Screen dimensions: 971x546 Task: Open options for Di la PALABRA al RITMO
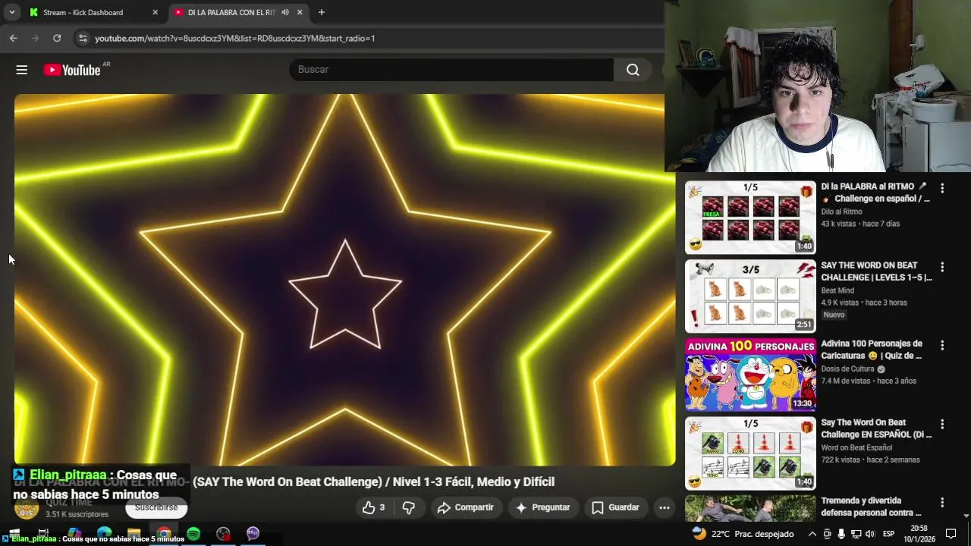point(942,188)
